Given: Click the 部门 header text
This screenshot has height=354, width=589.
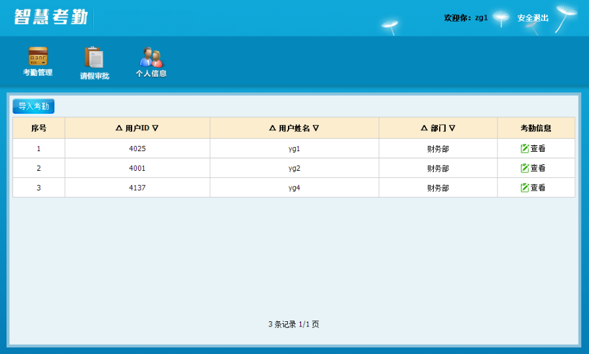Looking at the screenshot, I should pos(438,128).
